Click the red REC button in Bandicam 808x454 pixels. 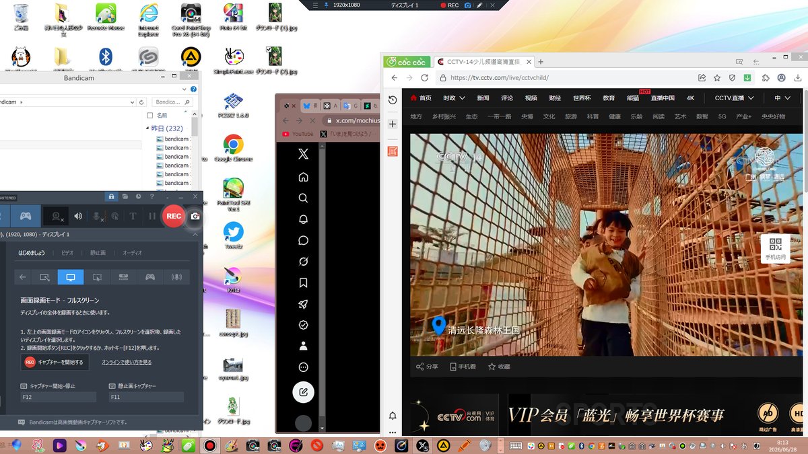coord(174,216)
